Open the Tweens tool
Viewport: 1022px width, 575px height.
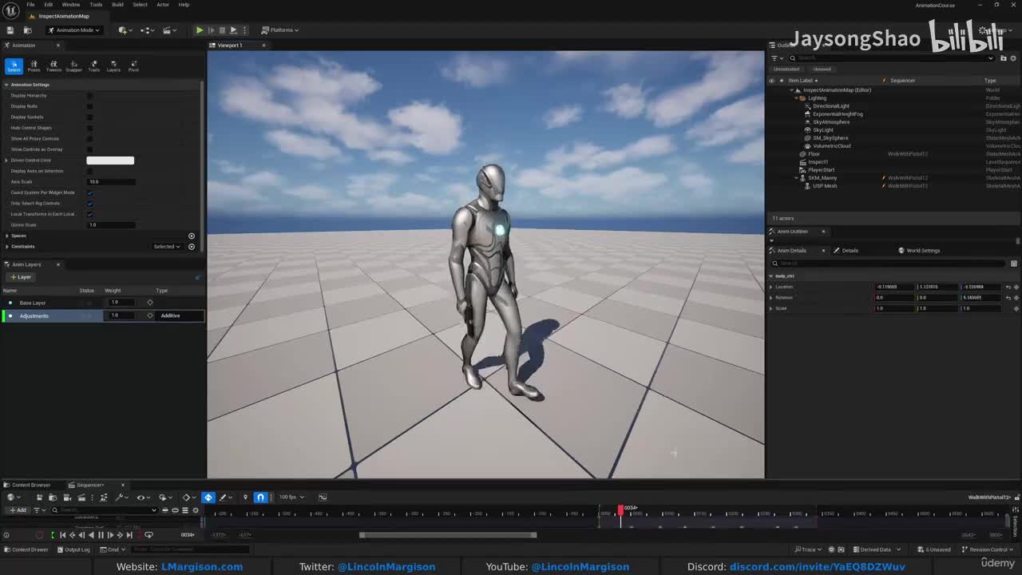(53, 66)
